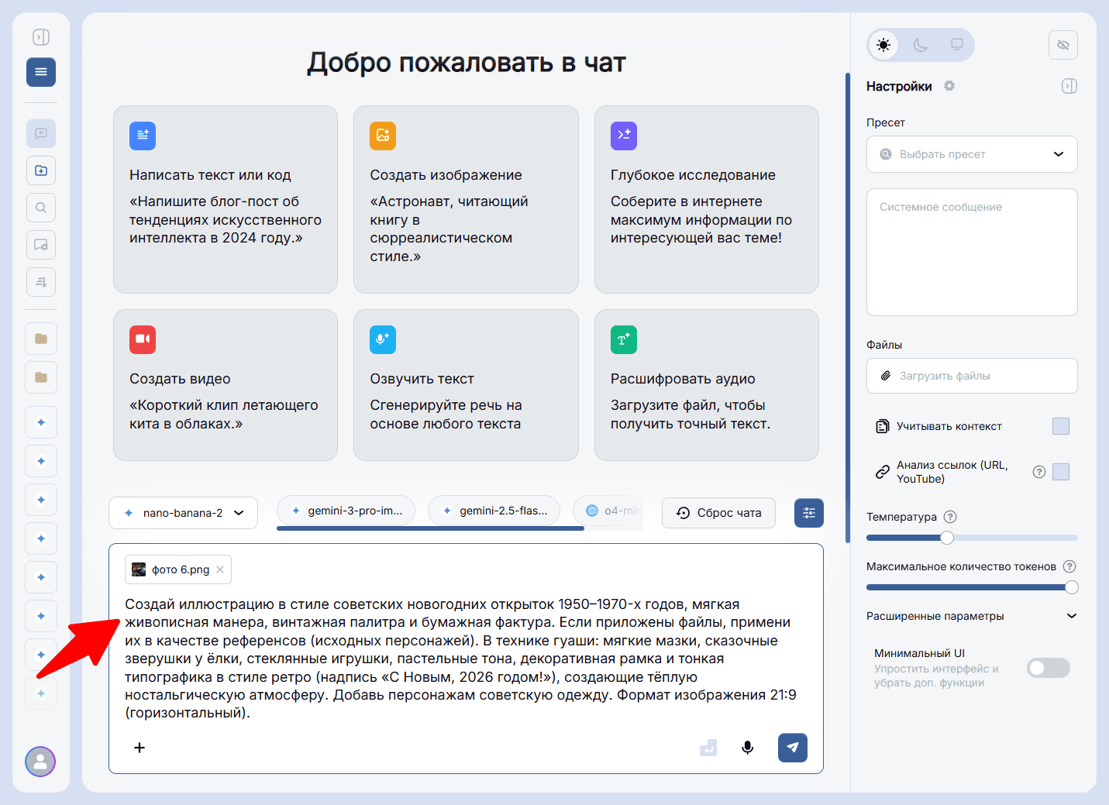This screenshot has height=805, width=1109.
Task: Click the blue sliders icon near Сброс чата
Action: pyautogui.click(x=808, y=512)
